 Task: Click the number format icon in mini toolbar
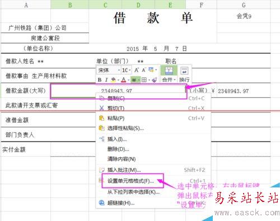pyautogui.click(x=151, y=70)
